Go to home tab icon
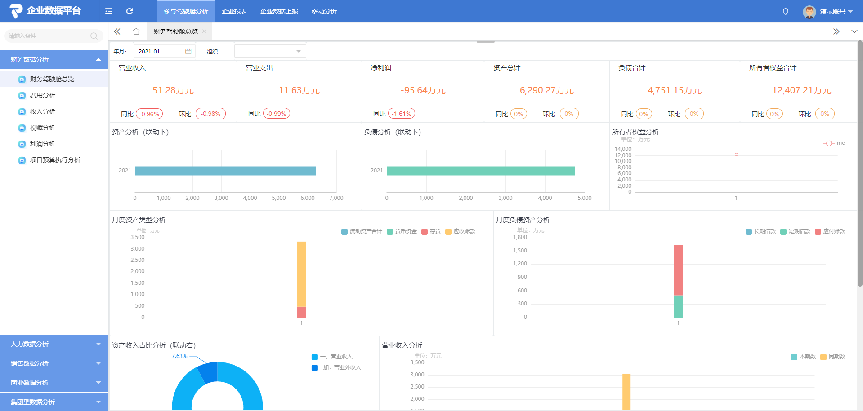 pos(136,31)
